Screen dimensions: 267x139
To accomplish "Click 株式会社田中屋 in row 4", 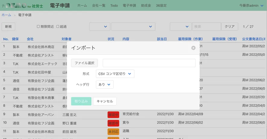I will pyautogui.click(x=39, y=72).
